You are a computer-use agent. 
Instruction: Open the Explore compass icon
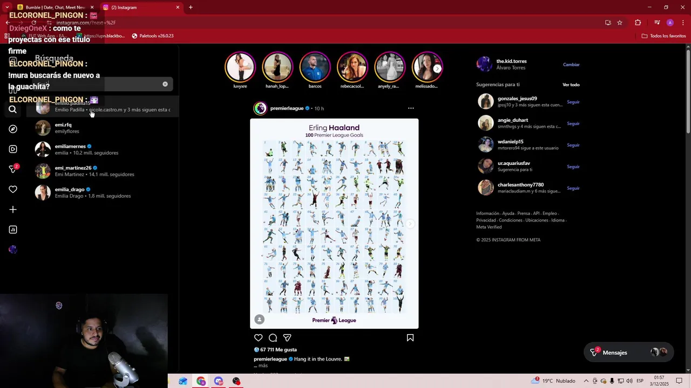pyautogui.click(x=13, y=129)
